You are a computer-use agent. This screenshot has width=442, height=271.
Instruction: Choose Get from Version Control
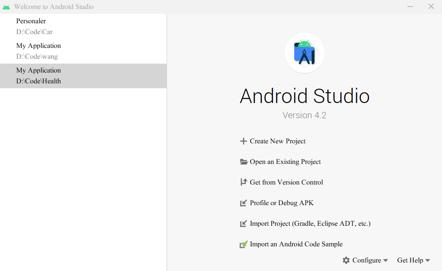tap(287, 182)
